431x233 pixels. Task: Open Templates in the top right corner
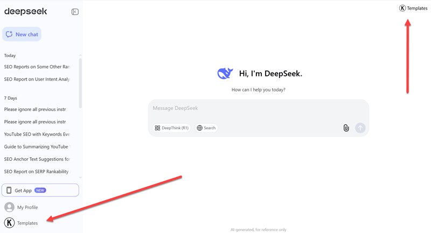point(413,8)
